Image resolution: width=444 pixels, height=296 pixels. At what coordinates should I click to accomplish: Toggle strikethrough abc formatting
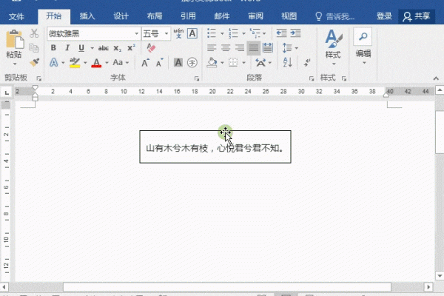(104, 48)
